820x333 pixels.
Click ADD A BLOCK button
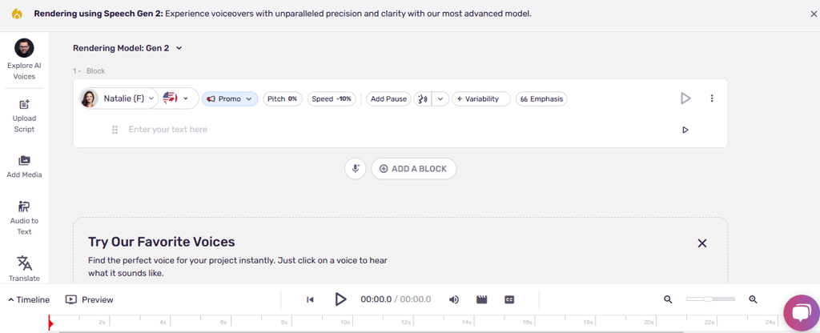(414, 169)
